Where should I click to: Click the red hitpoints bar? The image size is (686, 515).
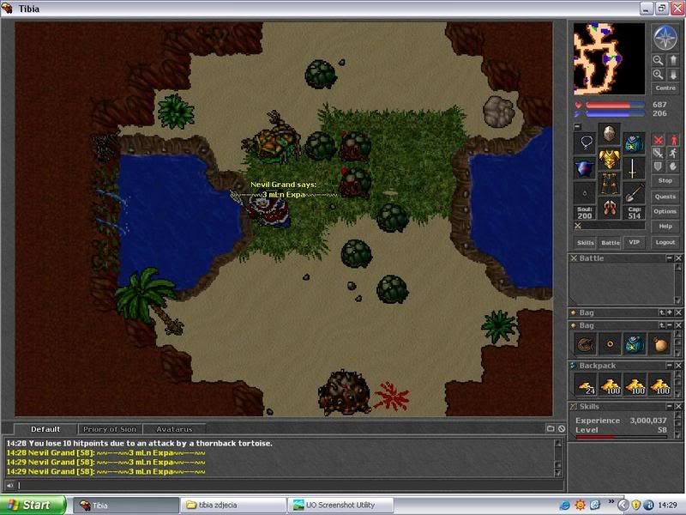pyautogui.click(x=615, y=105)
